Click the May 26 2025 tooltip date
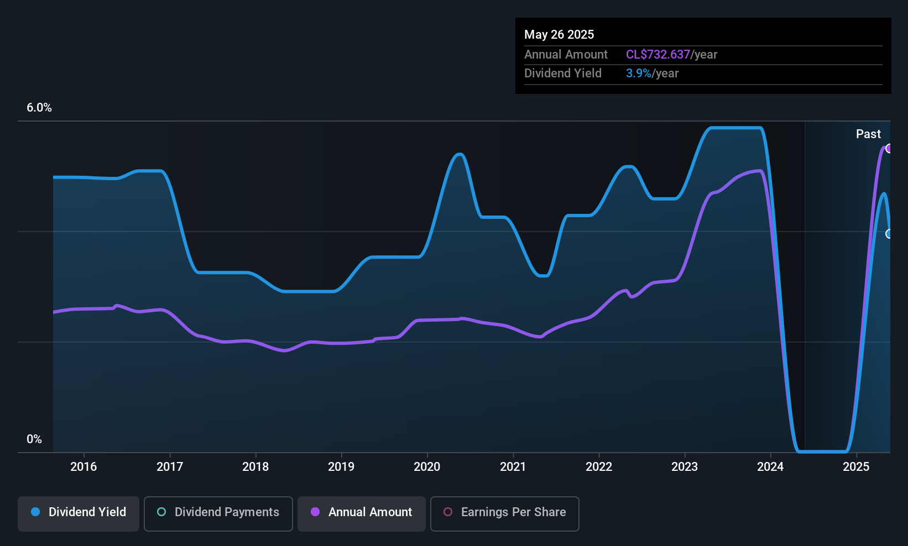Viewport: 908px width, 546px height. (x=559, y=34)
